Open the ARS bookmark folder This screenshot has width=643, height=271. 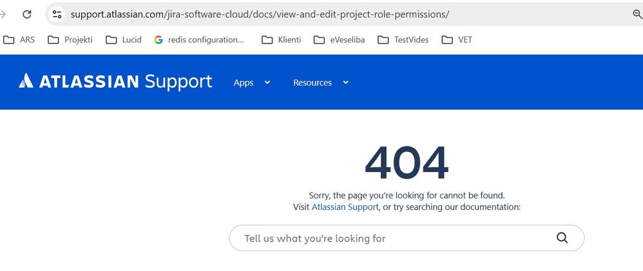pos(19,40)
